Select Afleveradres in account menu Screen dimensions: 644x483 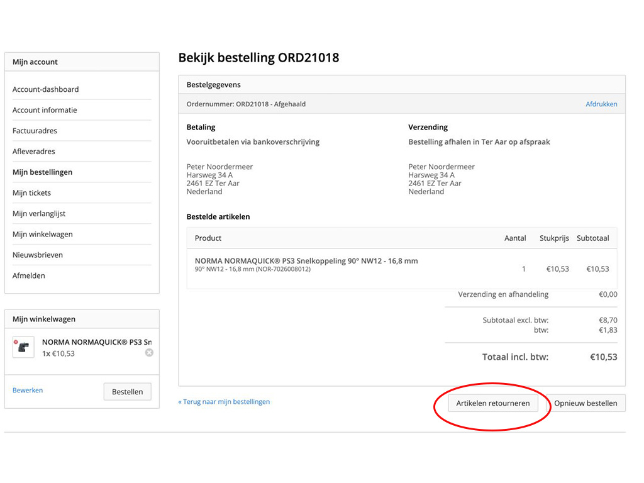(33, 152)
